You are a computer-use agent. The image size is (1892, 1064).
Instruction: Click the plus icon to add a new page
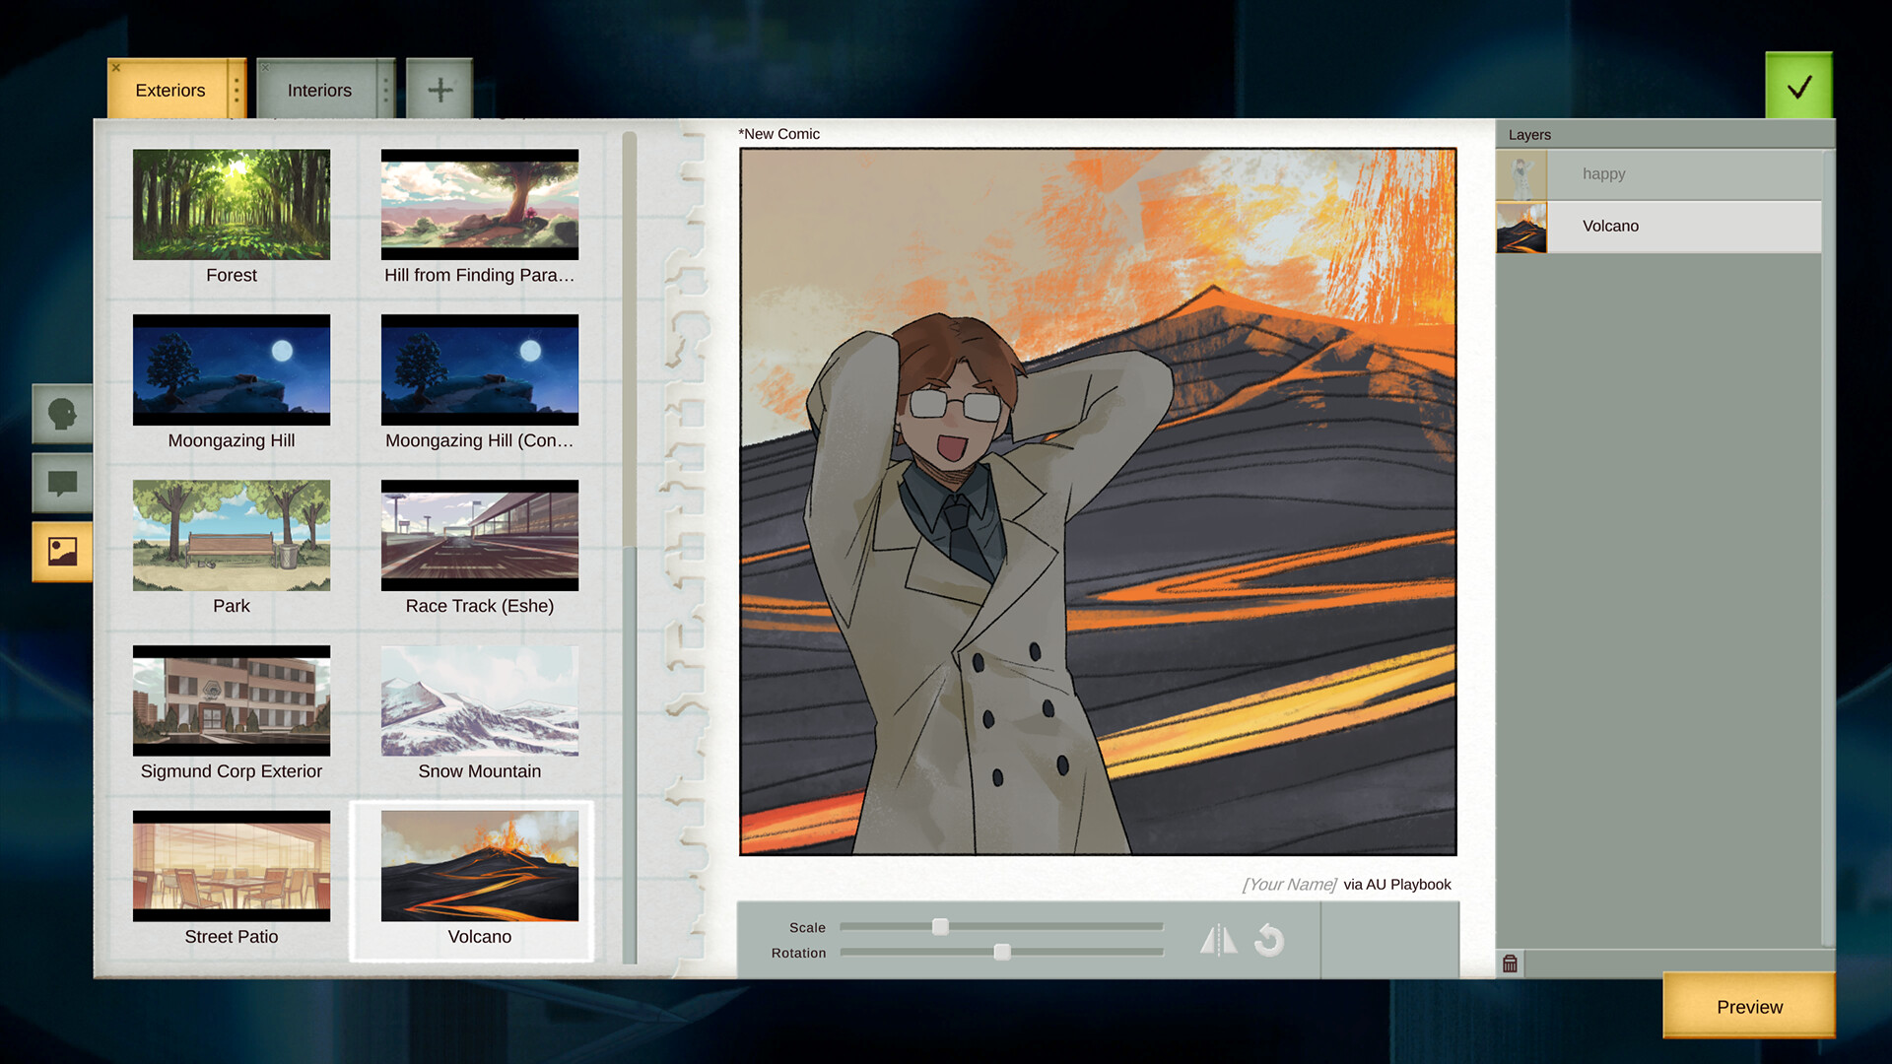439,88
